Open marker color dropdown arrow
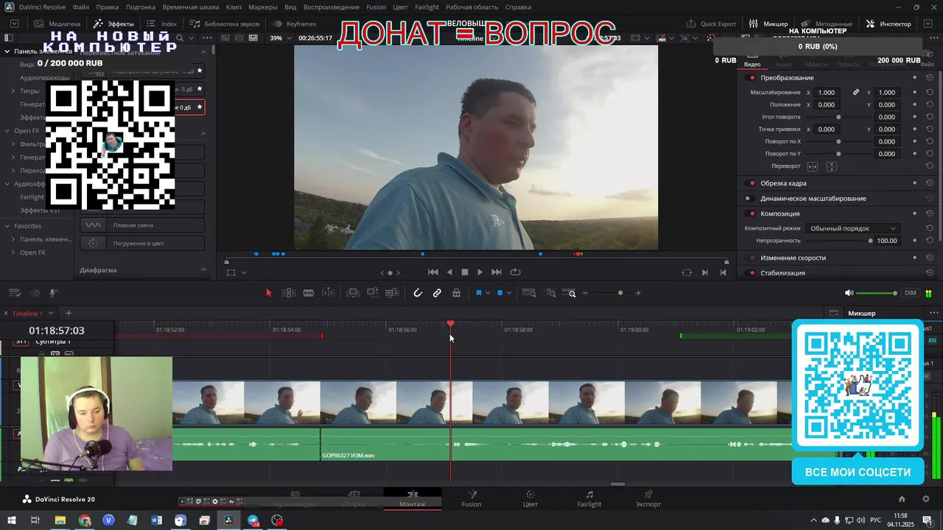 (x=509, y=293)
